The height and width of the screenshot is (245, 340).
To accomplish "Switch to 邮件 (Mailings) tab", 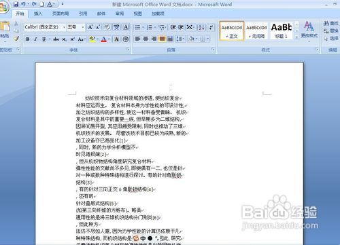I will click(x=101, y=14).
